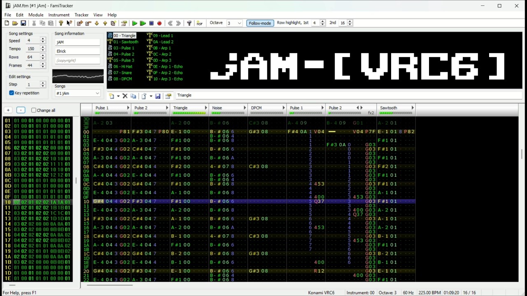Add a new frame toolbar icon
Viewport: 527px width, 296px height.
point(80,23)
